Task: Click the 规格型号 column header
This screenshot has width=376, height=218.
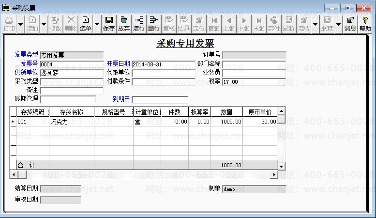Action: (x=114, y=112)
